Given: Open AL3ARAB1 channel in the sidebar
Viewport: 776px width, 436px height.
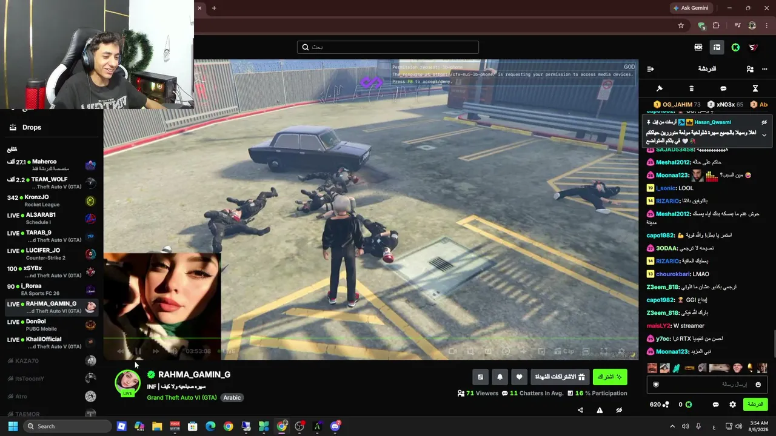Looking at the screenshot, I should [x=51, y=219].
